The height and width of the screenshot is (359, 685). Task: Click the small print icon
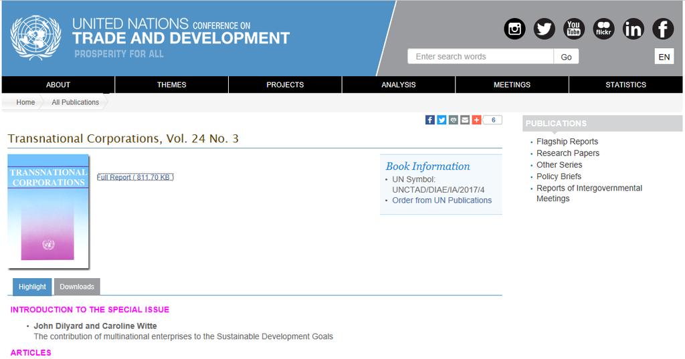click(x=454, y=120)
